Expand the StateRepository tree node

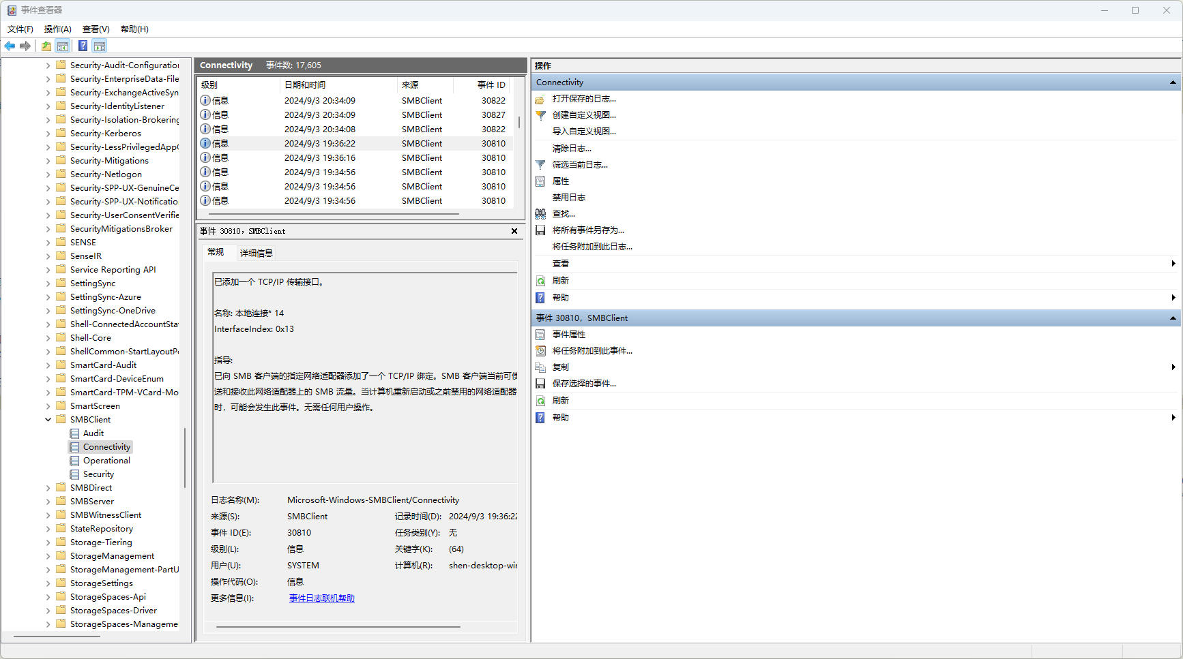click(48, 529)
